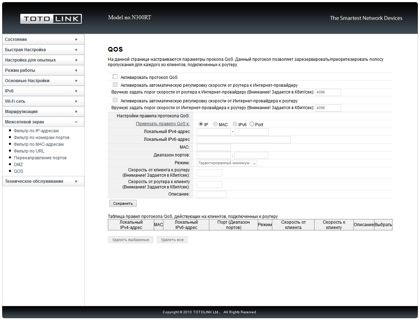Open Фильтр по MAC-адресам page
Screen dimensions: 420x320
[39, 144]
